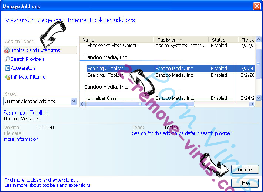Open the Currently loaded add-ons dropdown
263x192 pixels.
coord(40,101)
